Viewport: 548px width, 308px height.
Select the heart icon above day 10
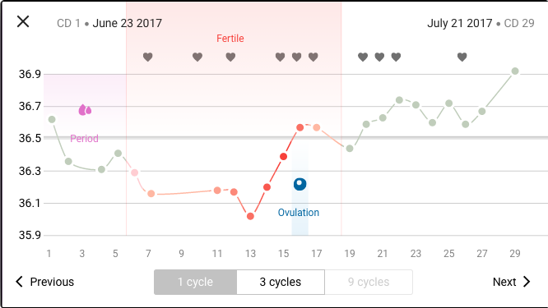[197, 57]
